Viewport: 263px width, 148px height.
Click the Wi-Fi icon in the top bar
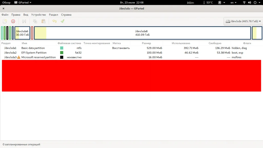click(x=244, y=3)
